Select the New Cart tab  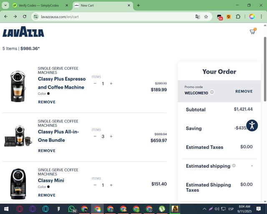[103, 5]
